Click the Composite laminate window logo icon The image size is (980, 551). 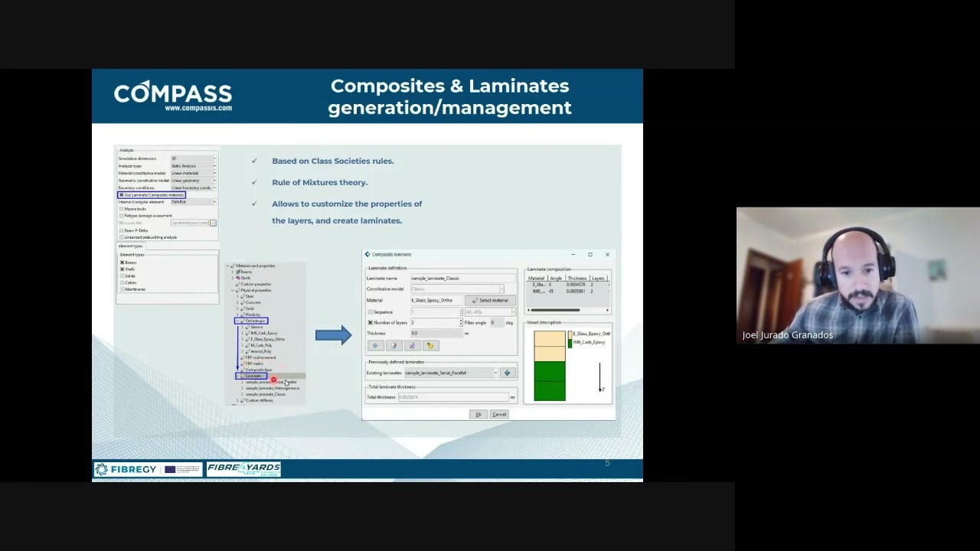pyautogui.click(x=367, y=254)
